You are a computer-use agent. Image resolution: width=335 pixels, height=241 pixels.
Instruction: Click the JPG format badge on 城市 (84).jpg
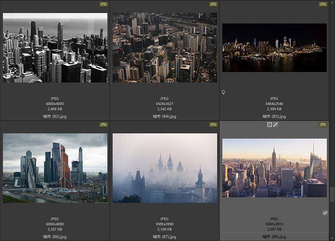point(213,4)
